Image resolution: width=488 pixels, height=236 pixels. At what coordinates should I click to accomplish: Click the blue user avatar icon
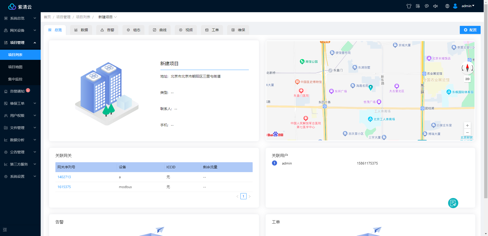pyautogui.click(x=455, y=6)
